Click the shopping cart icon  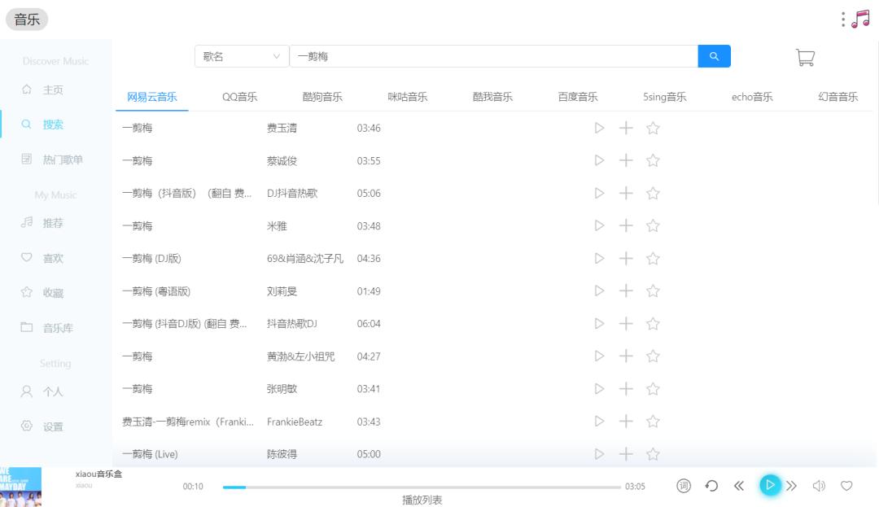805,57
